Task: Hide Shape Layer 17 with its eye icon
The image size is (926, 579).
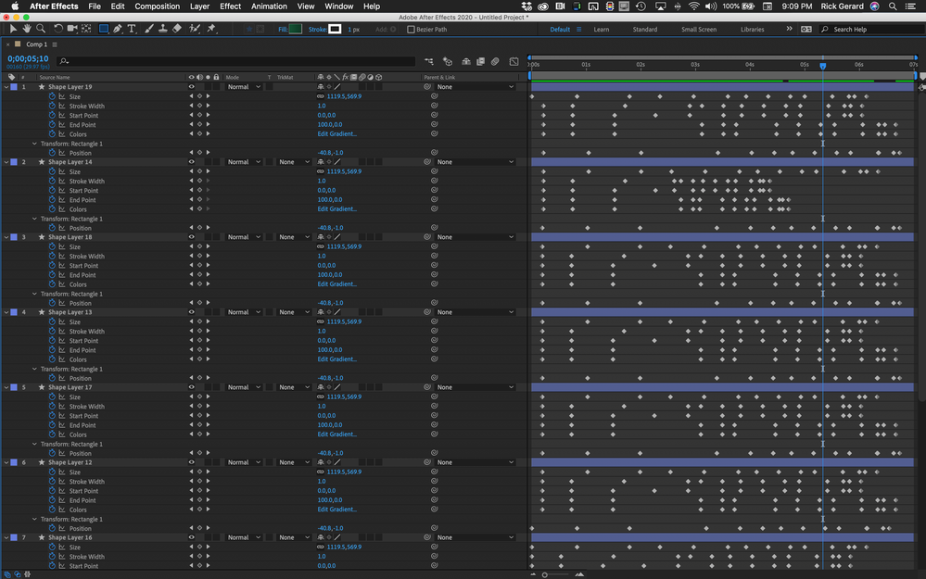Action: click(x=191, y=387)
